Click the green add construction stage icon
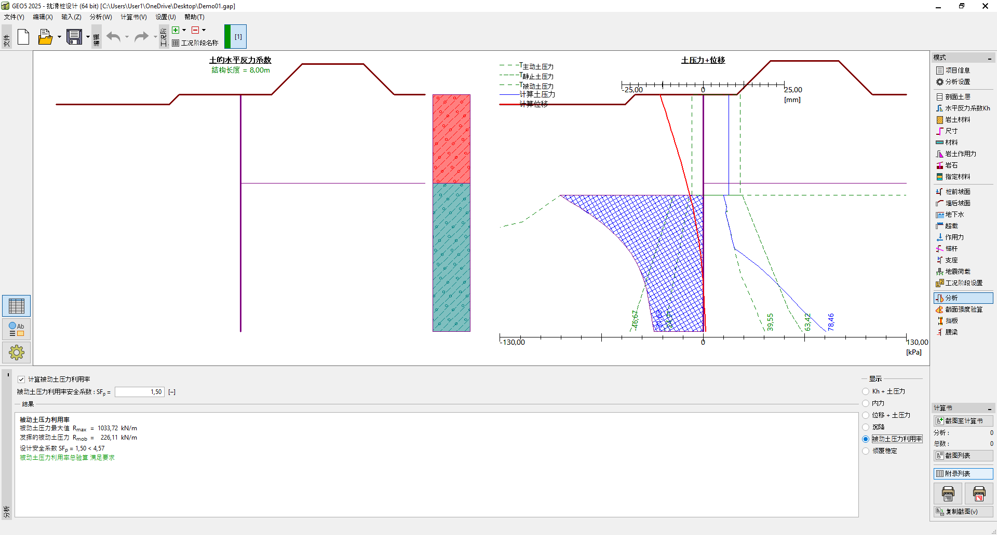The width and height of the screenshot is (997, 535). coord(176,30)
